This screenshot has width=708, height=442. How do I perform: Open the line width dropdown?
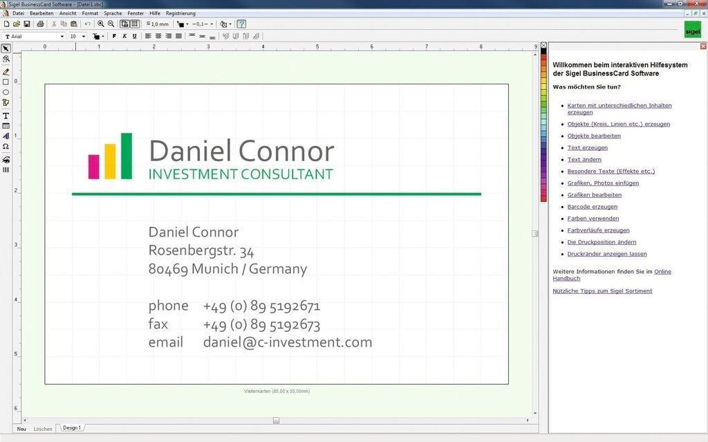(x=212, y=24)
